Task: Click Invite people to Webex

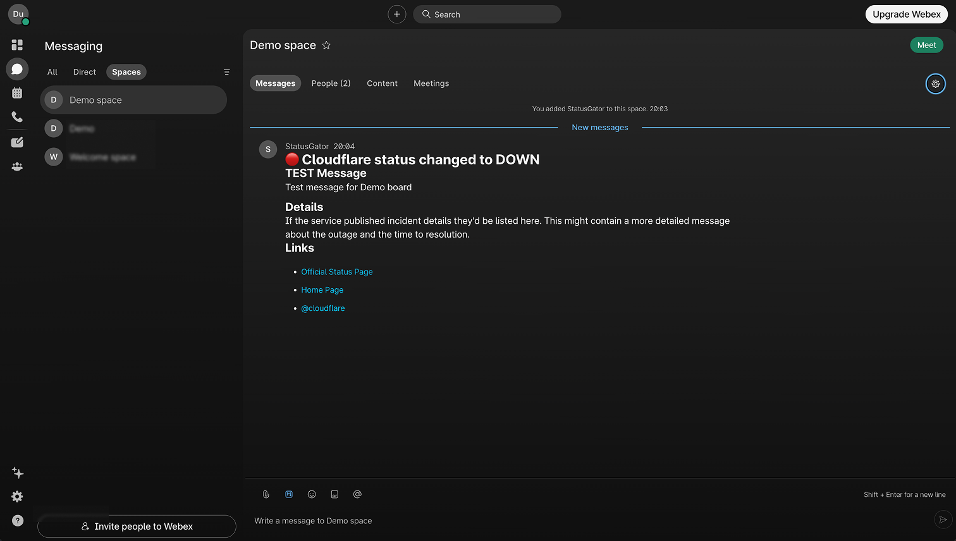Action: tap(137, 526)
